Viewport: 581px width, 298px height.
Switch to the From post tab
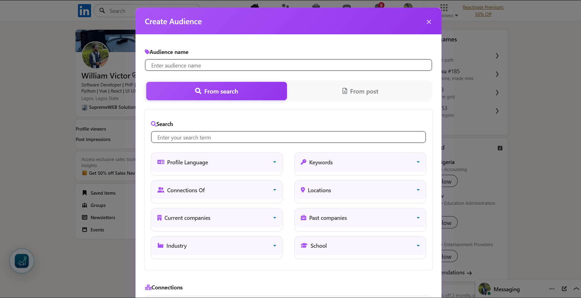[360, 91]
